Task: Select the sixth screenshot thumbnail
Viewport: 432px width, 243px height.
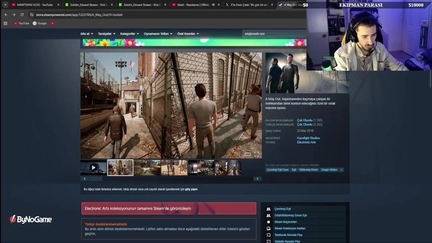Action: (x=228, y=168)
